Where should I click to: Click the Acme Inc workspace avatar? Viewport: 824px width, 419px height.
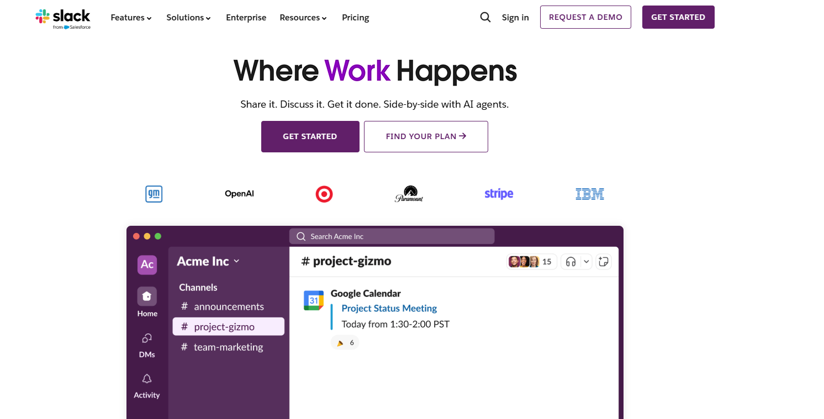coord(146,265)
